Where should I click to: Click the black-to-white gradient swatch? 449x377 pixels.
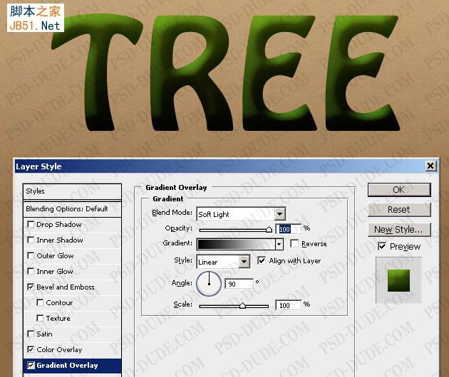(236, 244)
